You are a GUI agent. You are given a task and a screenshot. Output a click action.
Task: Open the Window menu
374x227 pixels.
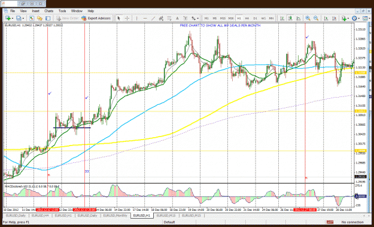[77, 11]
